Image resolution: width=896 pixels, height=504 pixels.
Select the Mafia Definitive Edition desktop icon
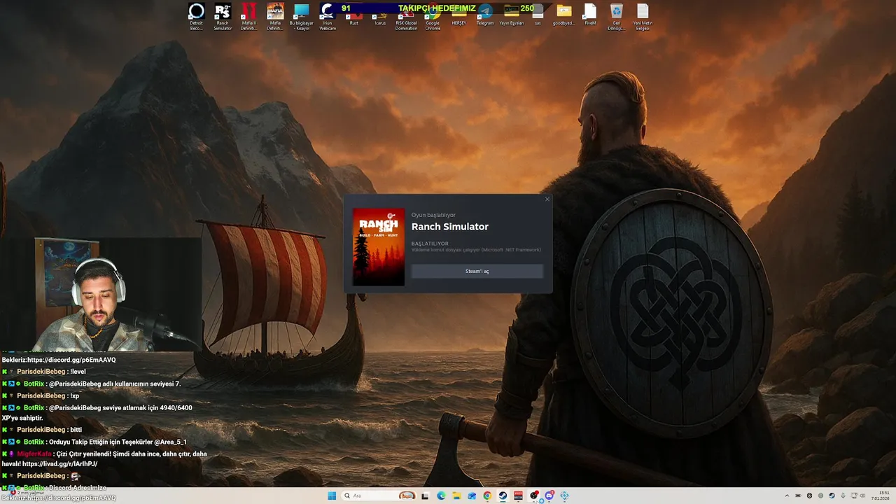(275, 17)
